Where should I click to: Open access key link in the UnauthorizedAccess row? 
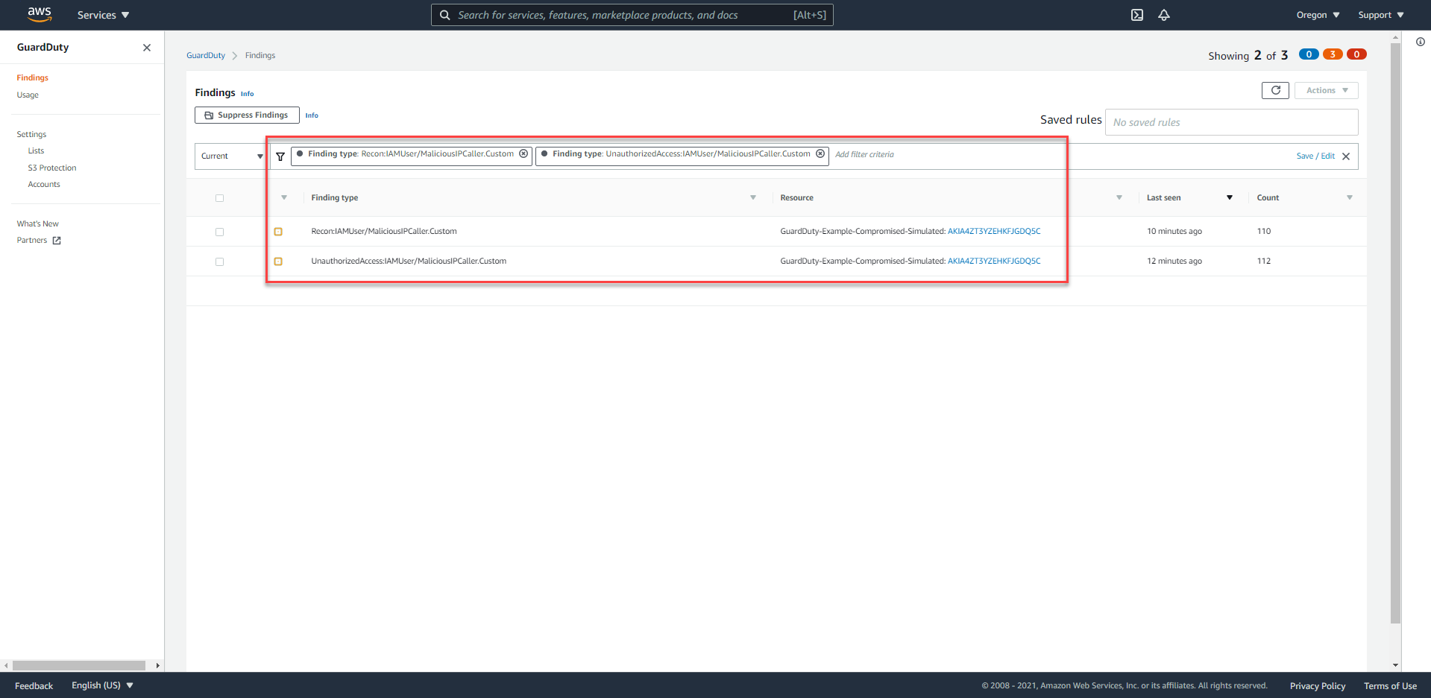994,261
